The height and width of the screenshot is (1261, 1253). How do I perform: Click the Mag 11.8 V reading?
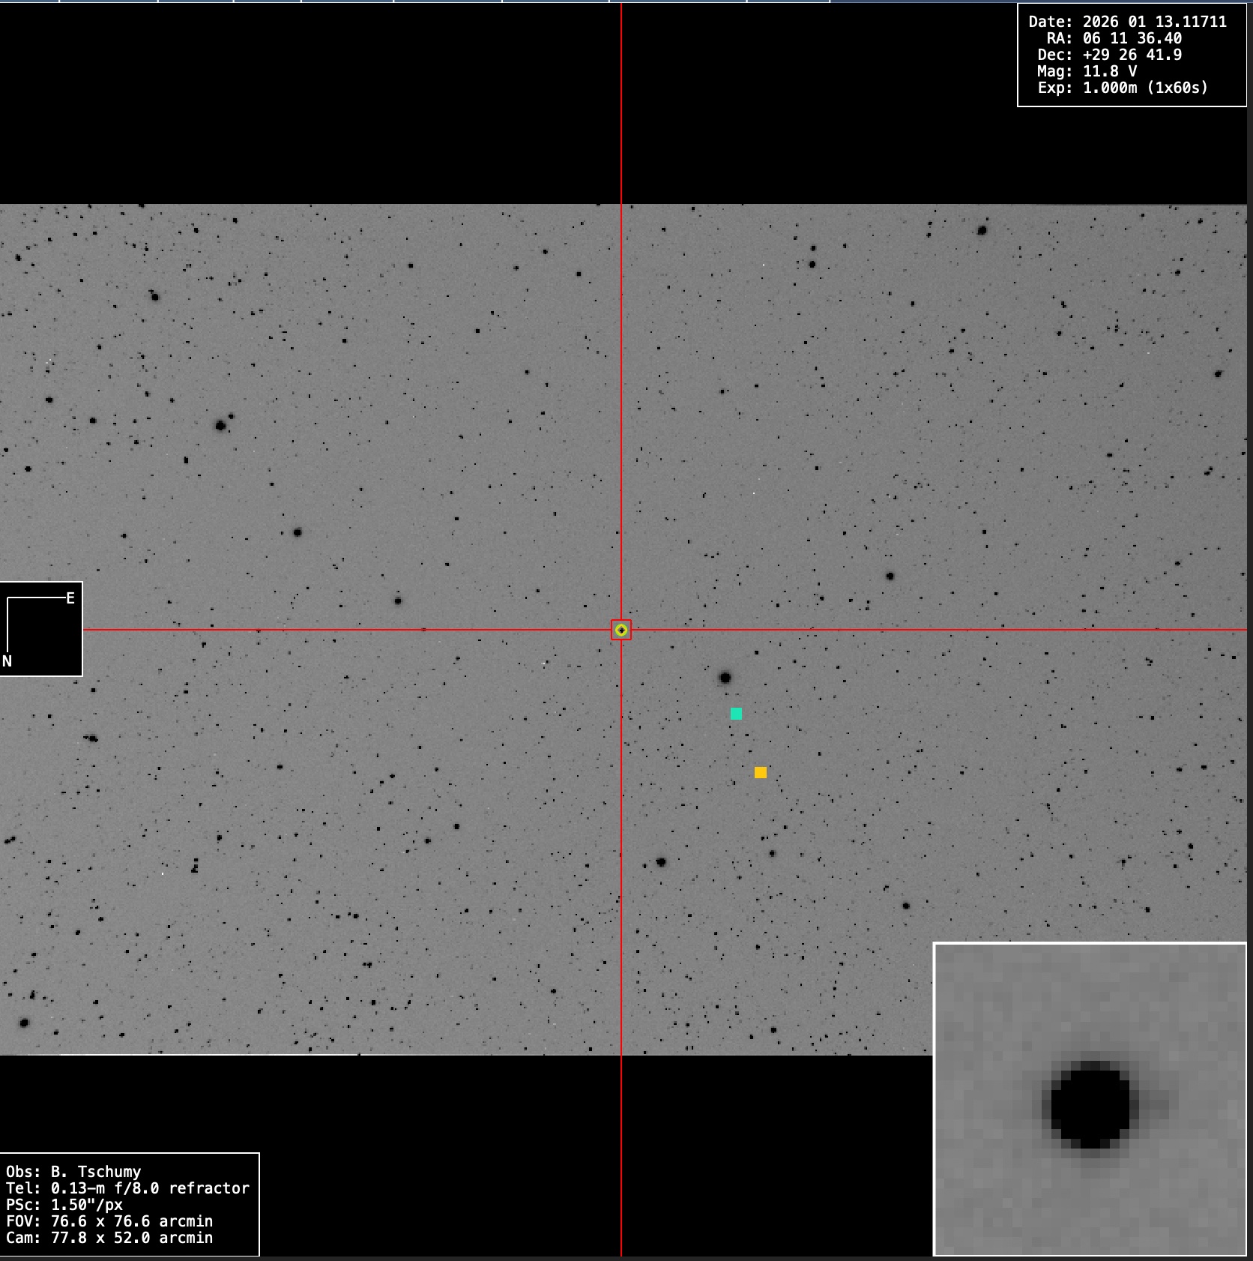pos(1109,71)
